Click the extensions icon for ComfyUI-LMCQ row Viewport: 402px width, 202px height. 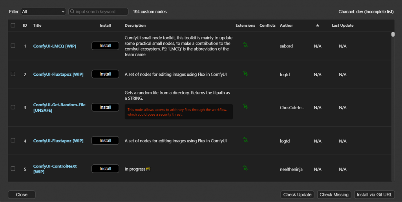(x=245, y=45)
